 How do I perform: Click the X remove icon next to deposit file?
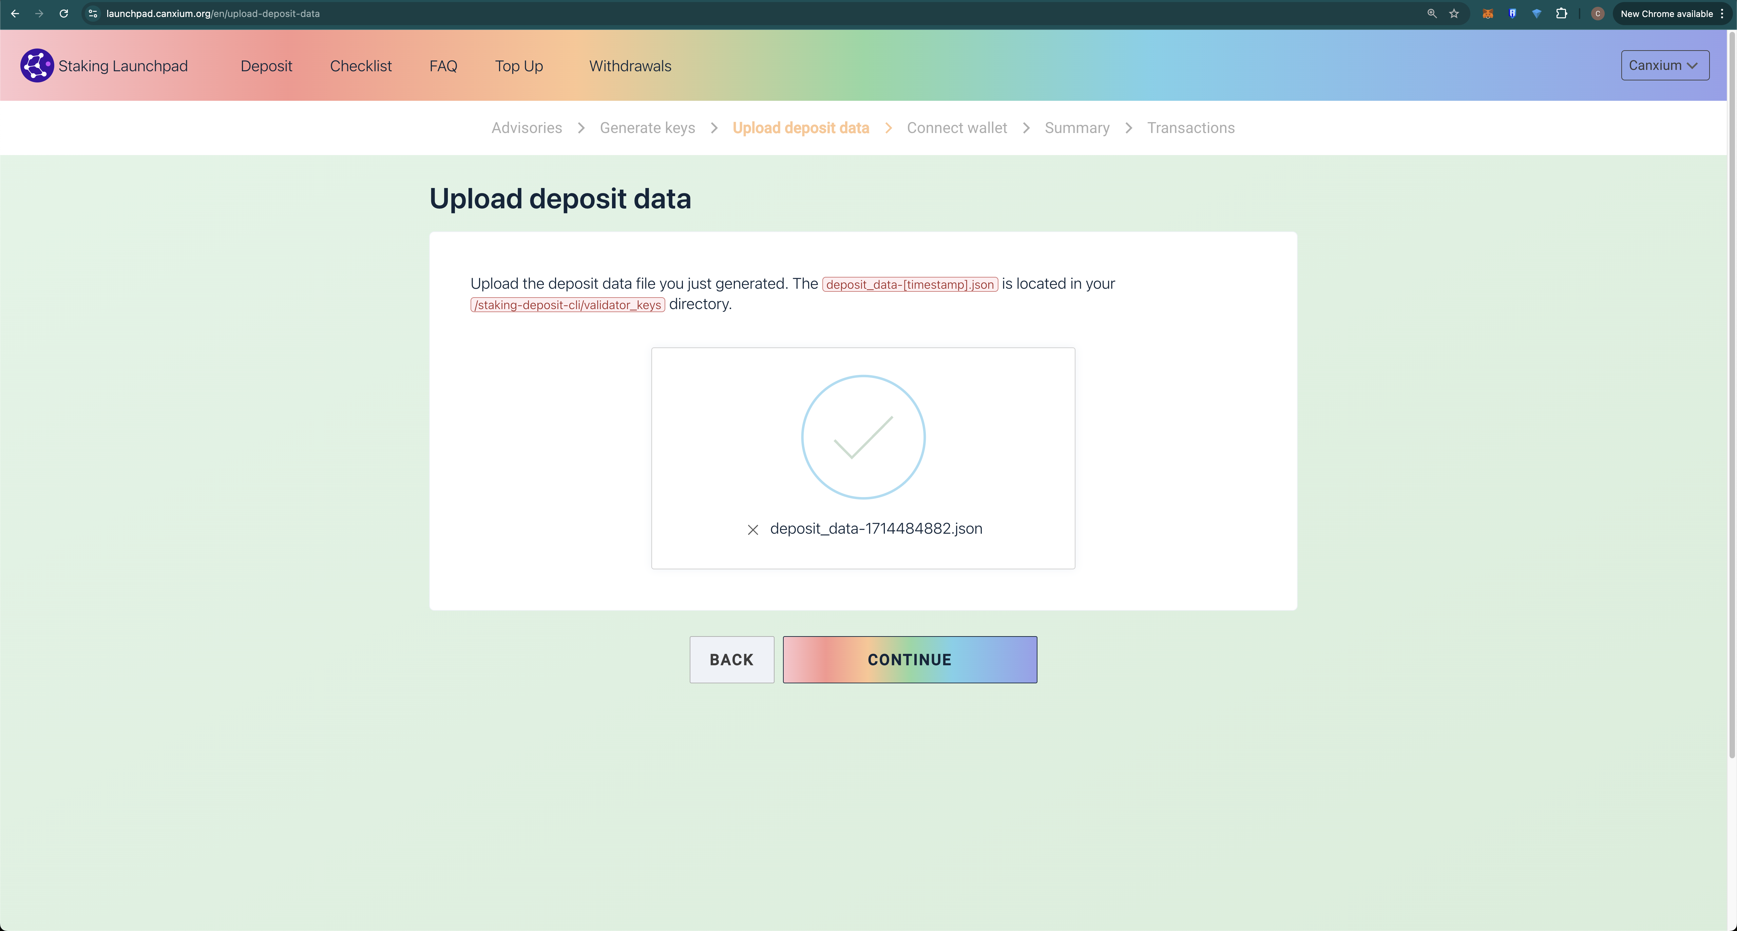pos(752,529)
